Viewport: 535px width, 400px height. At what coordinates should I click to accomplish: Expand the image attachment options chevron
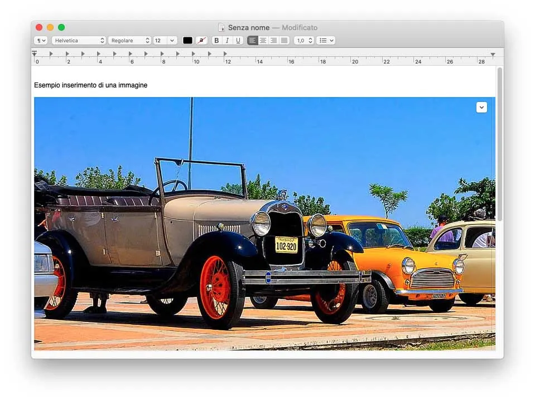click(x=481, y=107)
